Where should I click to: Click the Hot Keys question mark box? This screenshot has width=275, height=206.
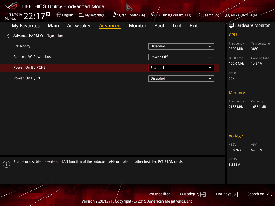coord(235,194)
